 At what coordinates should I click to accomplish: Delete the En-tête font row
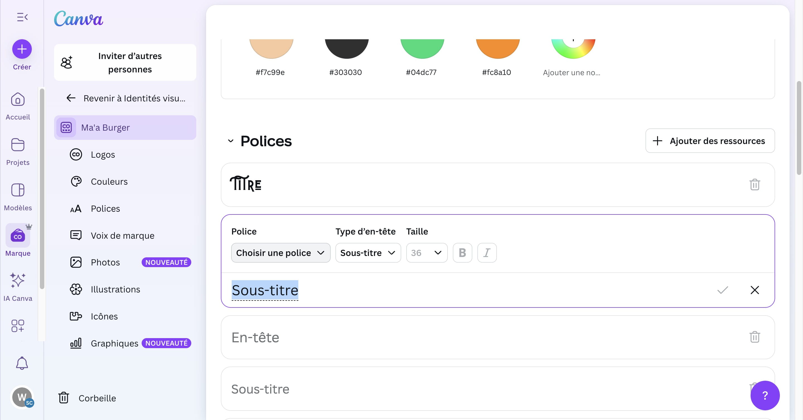(754, 337)
